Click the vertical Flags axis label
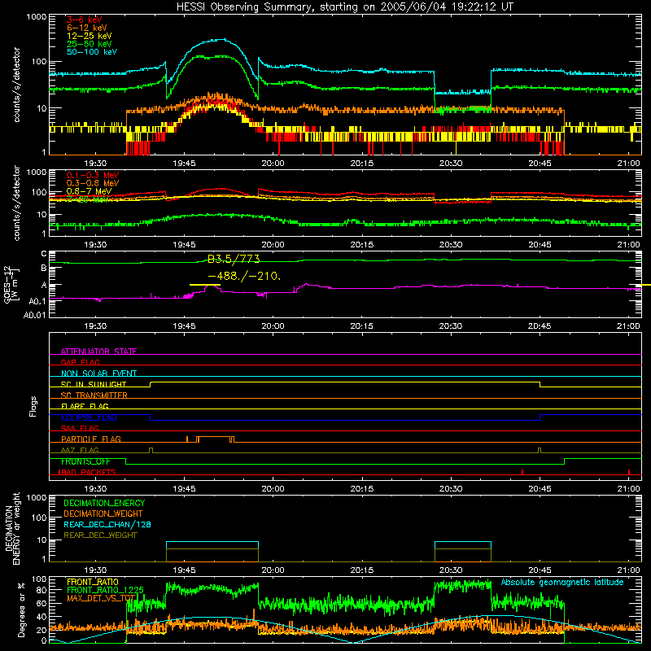The width and height of the screenshot is (651, 651). 33,406
